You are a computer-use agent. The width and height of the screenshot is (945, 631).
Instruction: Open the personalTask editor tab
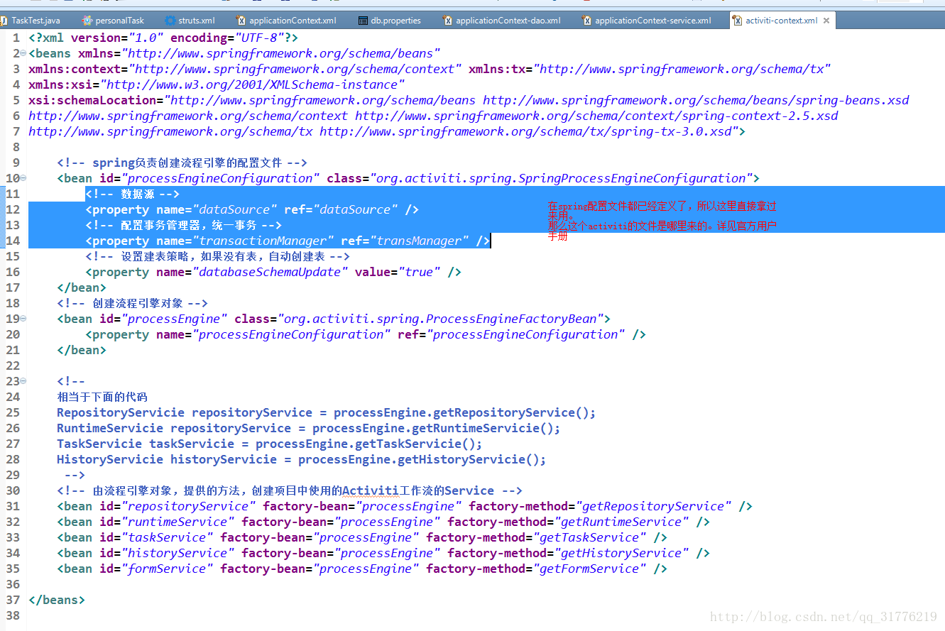pyautogui.click(x=112, y=21)
